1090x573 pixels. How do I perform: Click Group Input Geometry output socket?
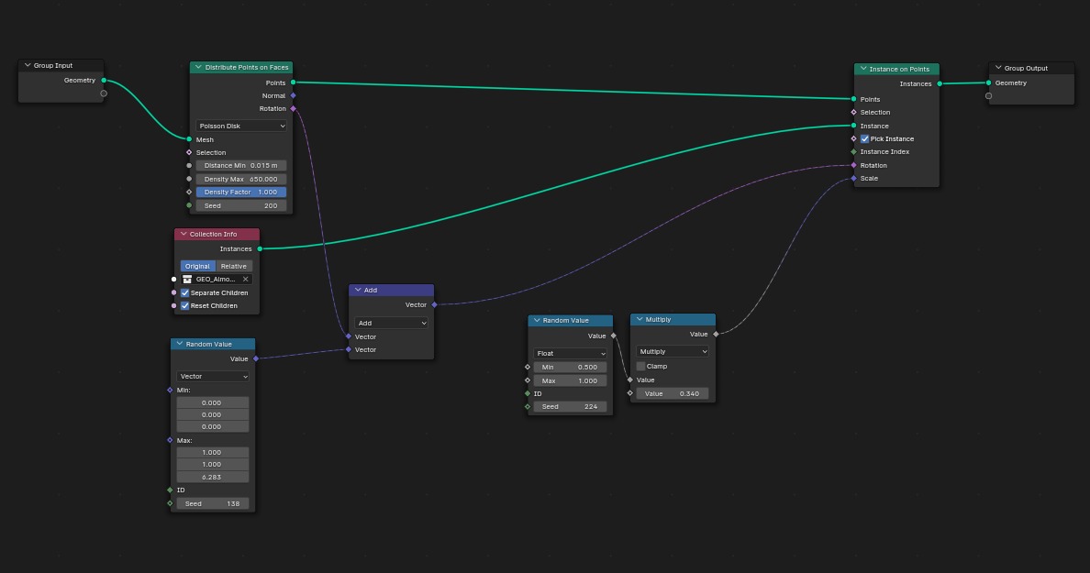[105, 81]
